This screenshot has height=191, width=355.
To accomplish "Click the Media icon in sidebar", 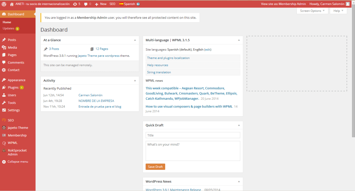I will click(x=4, y=47).
